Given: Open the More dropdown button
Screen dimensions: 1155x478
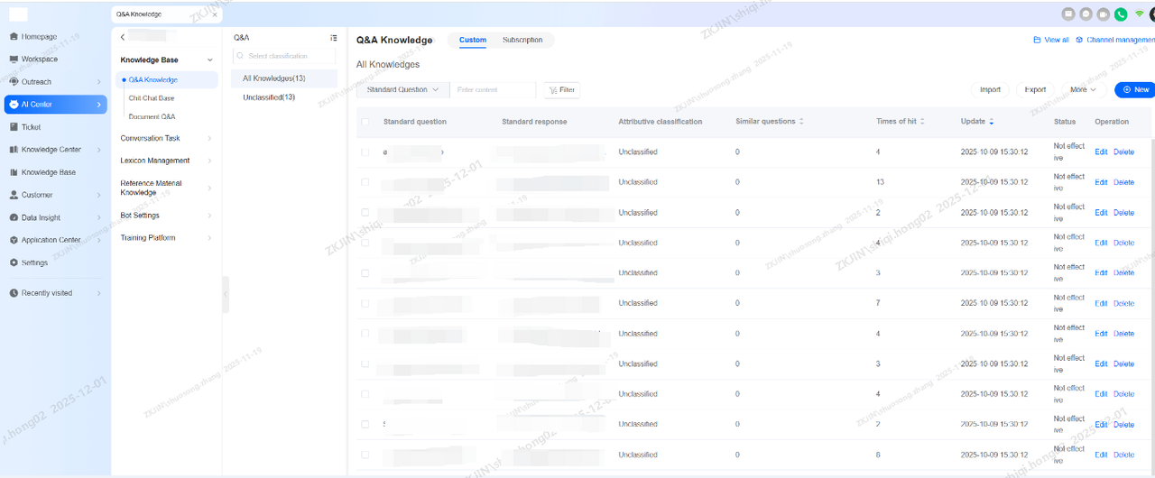Looking at the screenshot, I should 1083,90.
